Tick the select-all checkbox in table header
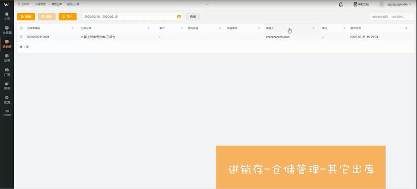Screen dimensions: 417x189 pos(21,28)
